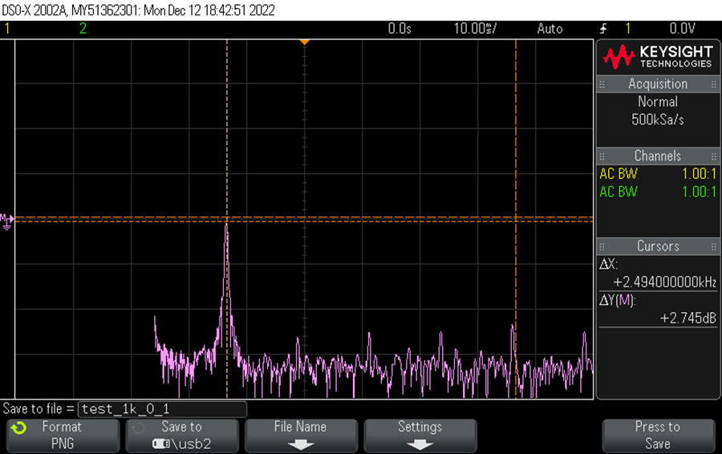Click the green AC BW channel 2 row
The height and width of the screenshot is (454, 722).
click(x=658, y=192)
